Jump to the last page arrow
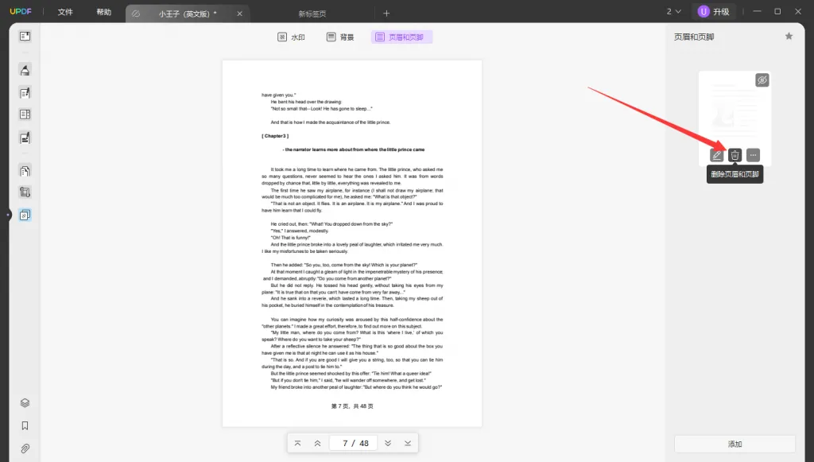Screen dimensions: 814x462 pyautogui.click(x=408, y=443)
